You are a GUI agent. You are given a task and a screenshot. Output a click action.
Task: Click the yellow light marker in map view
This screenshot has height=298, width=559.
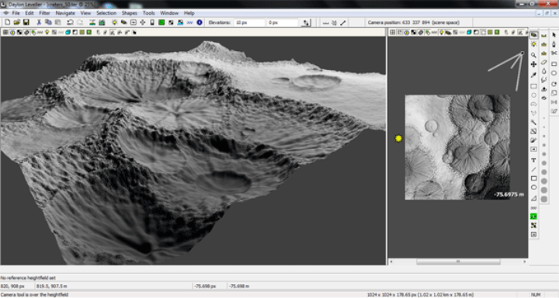[398, 138]
